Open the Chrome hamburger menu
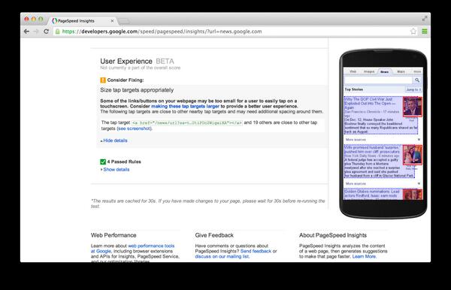Image resolution: width=451 pixels, height=290 pixels. (425, 32)
